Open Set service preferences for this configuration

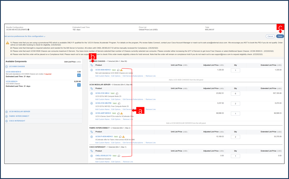(x=25, y=36)
